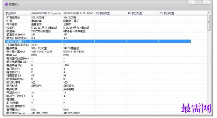Select the 车体结构 row
The image size is (217, 118).
[x=98, y=24]
